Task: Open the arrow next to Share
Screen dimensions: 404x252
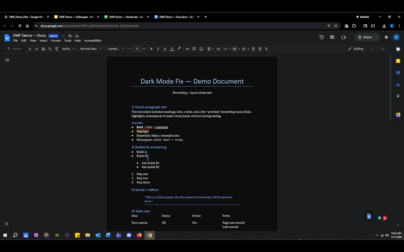Action: [x=377, y=37]
